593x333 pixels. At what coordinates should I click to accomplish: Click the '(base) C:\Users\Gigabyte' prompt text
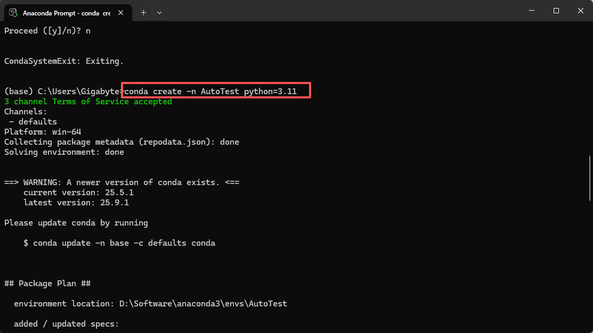[62, 91]
